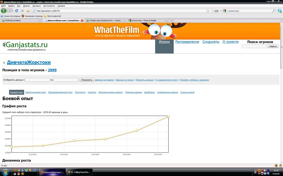Open the Распределение navigation link
This screenshot has height=176, width=283.
187,42
